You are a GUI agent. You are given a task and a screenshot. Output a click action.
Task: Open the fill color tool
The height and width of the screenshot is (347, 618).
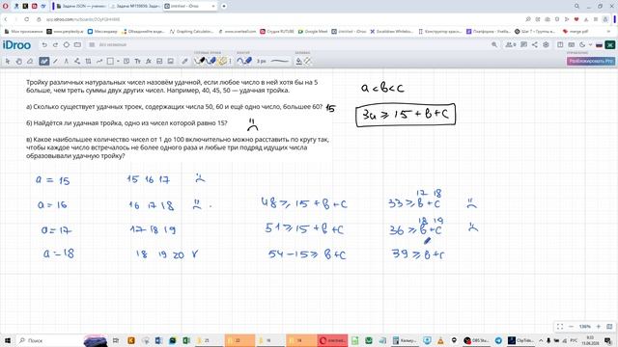click(298, 61)
